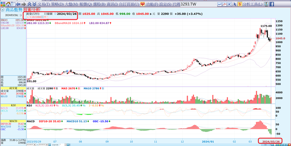Click the red heart favorites icon
Viewport: 291px width, 146px height.
click(x=143, y=4)
